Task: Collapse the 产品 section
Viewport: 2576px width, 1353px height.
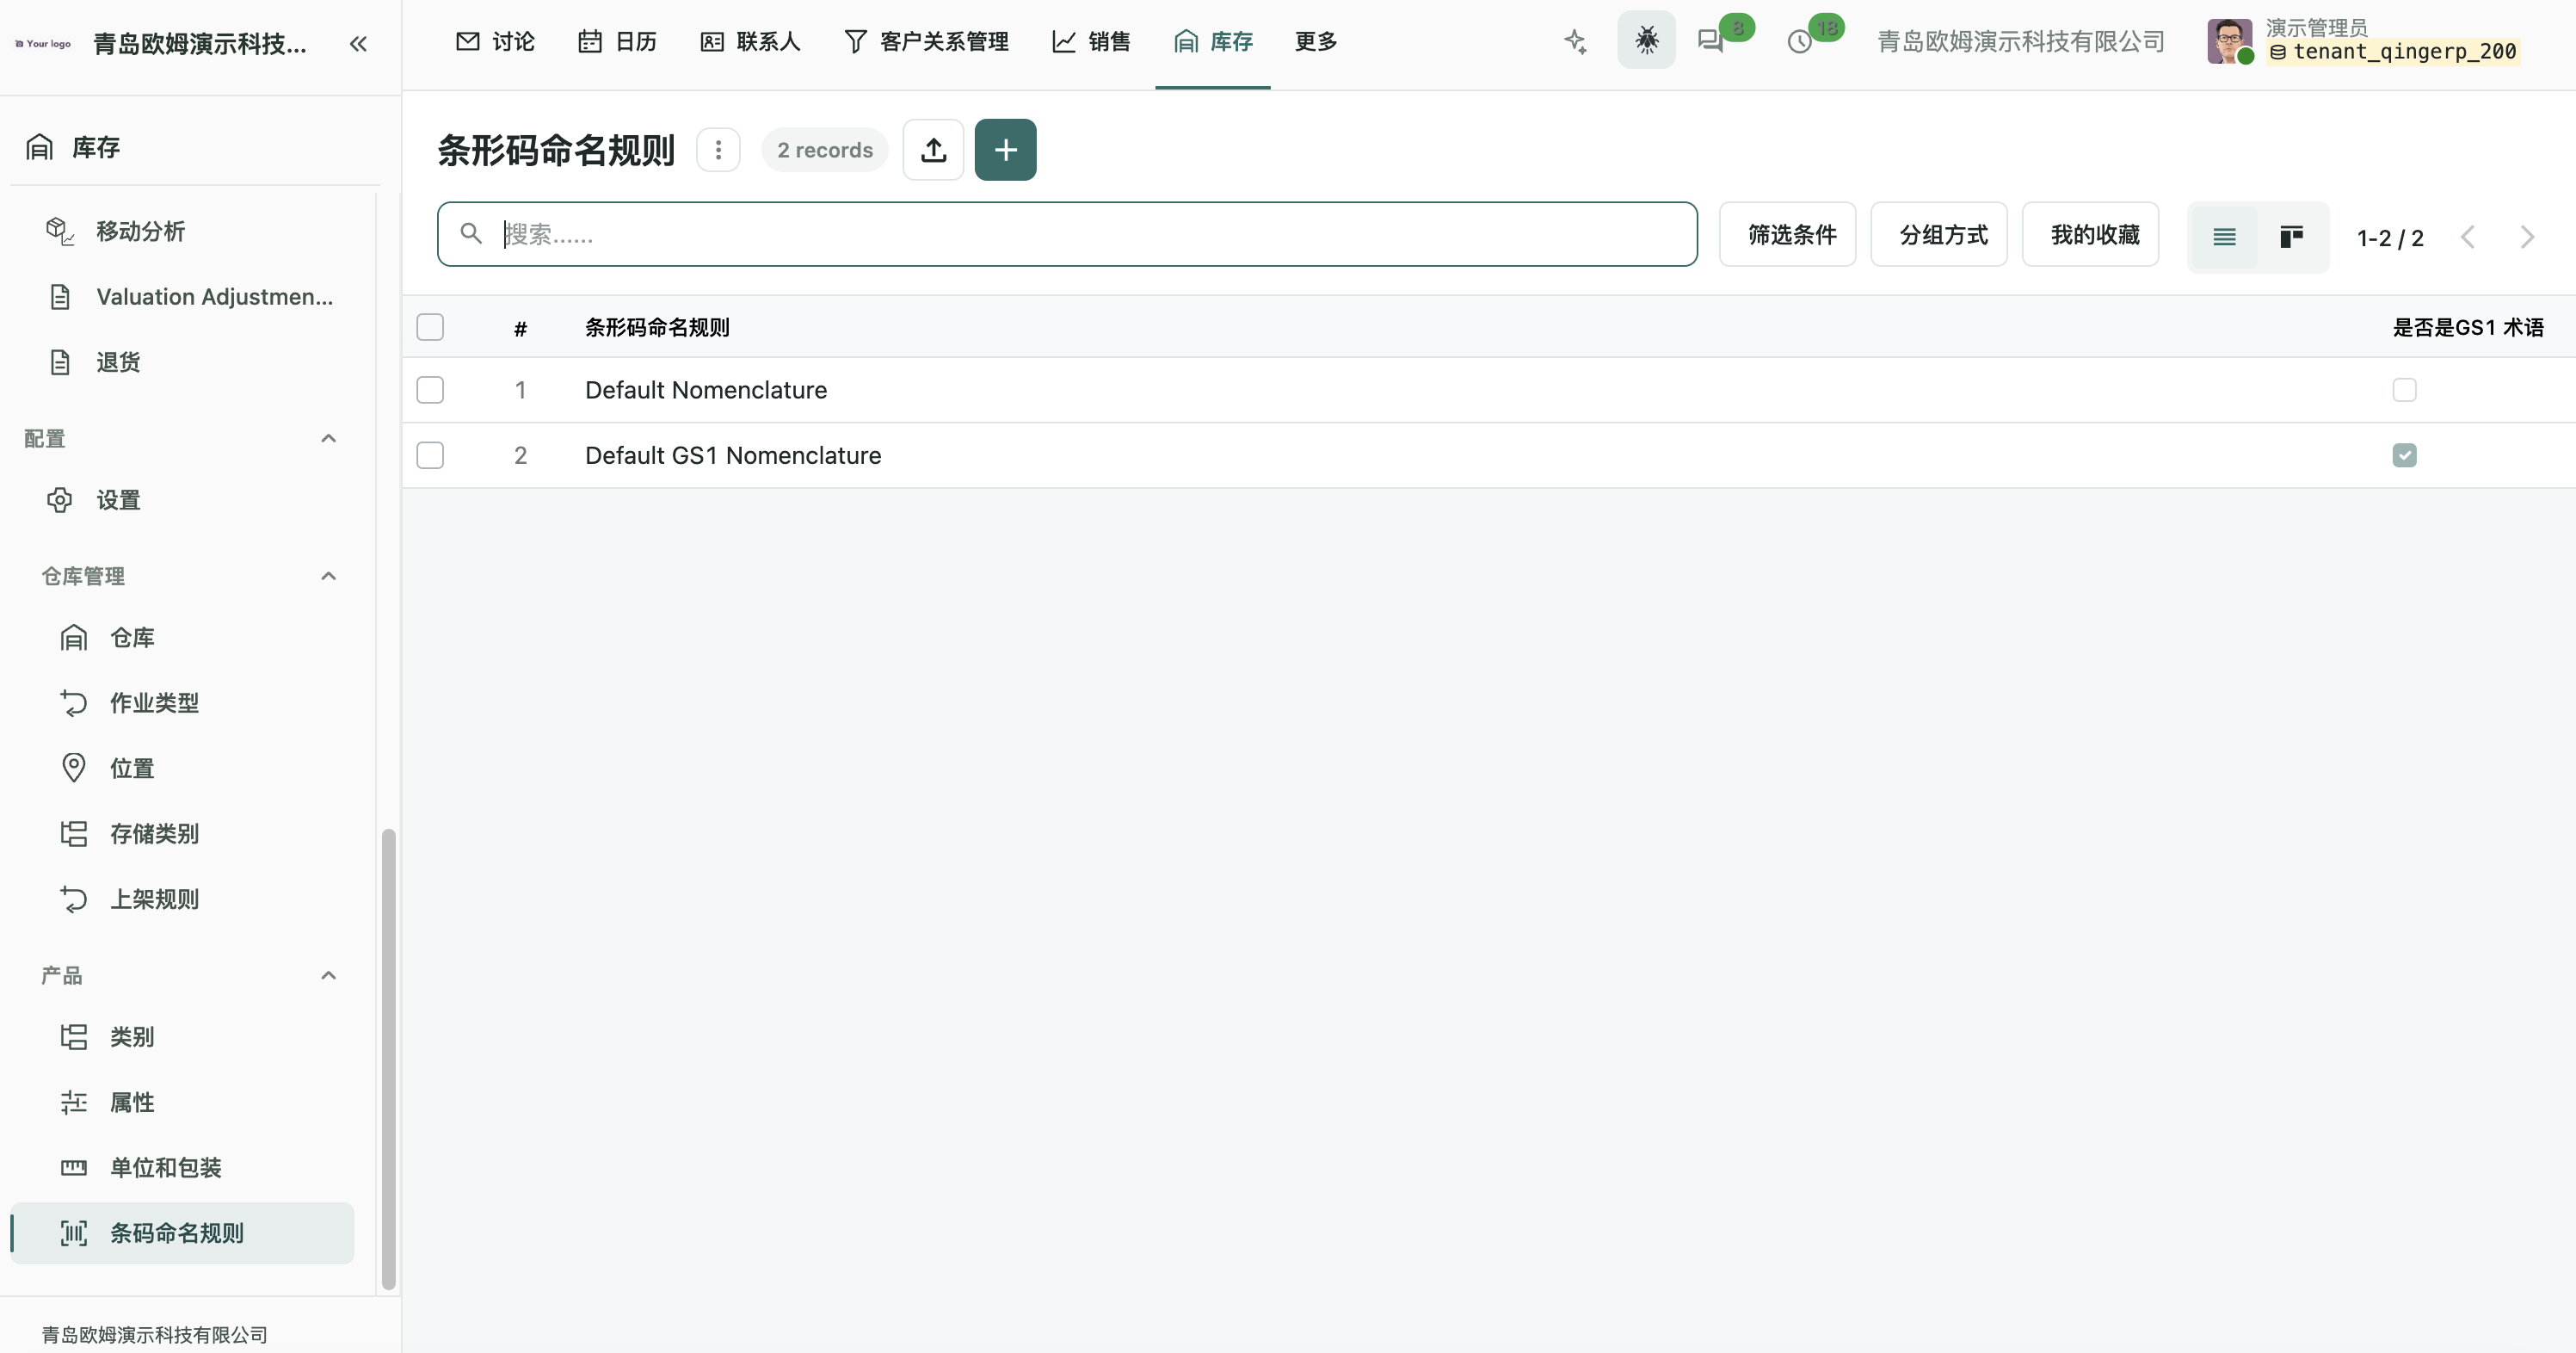Action: pos(328,975)
